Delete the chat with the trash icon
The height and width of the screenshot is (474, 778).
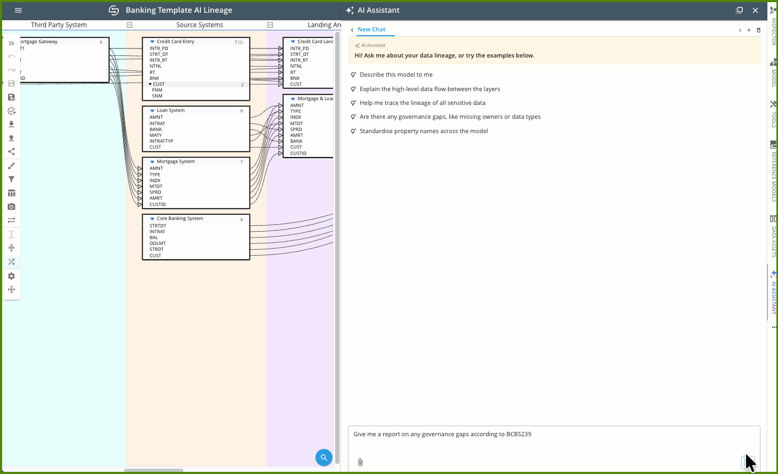click(x=759, y=30)
